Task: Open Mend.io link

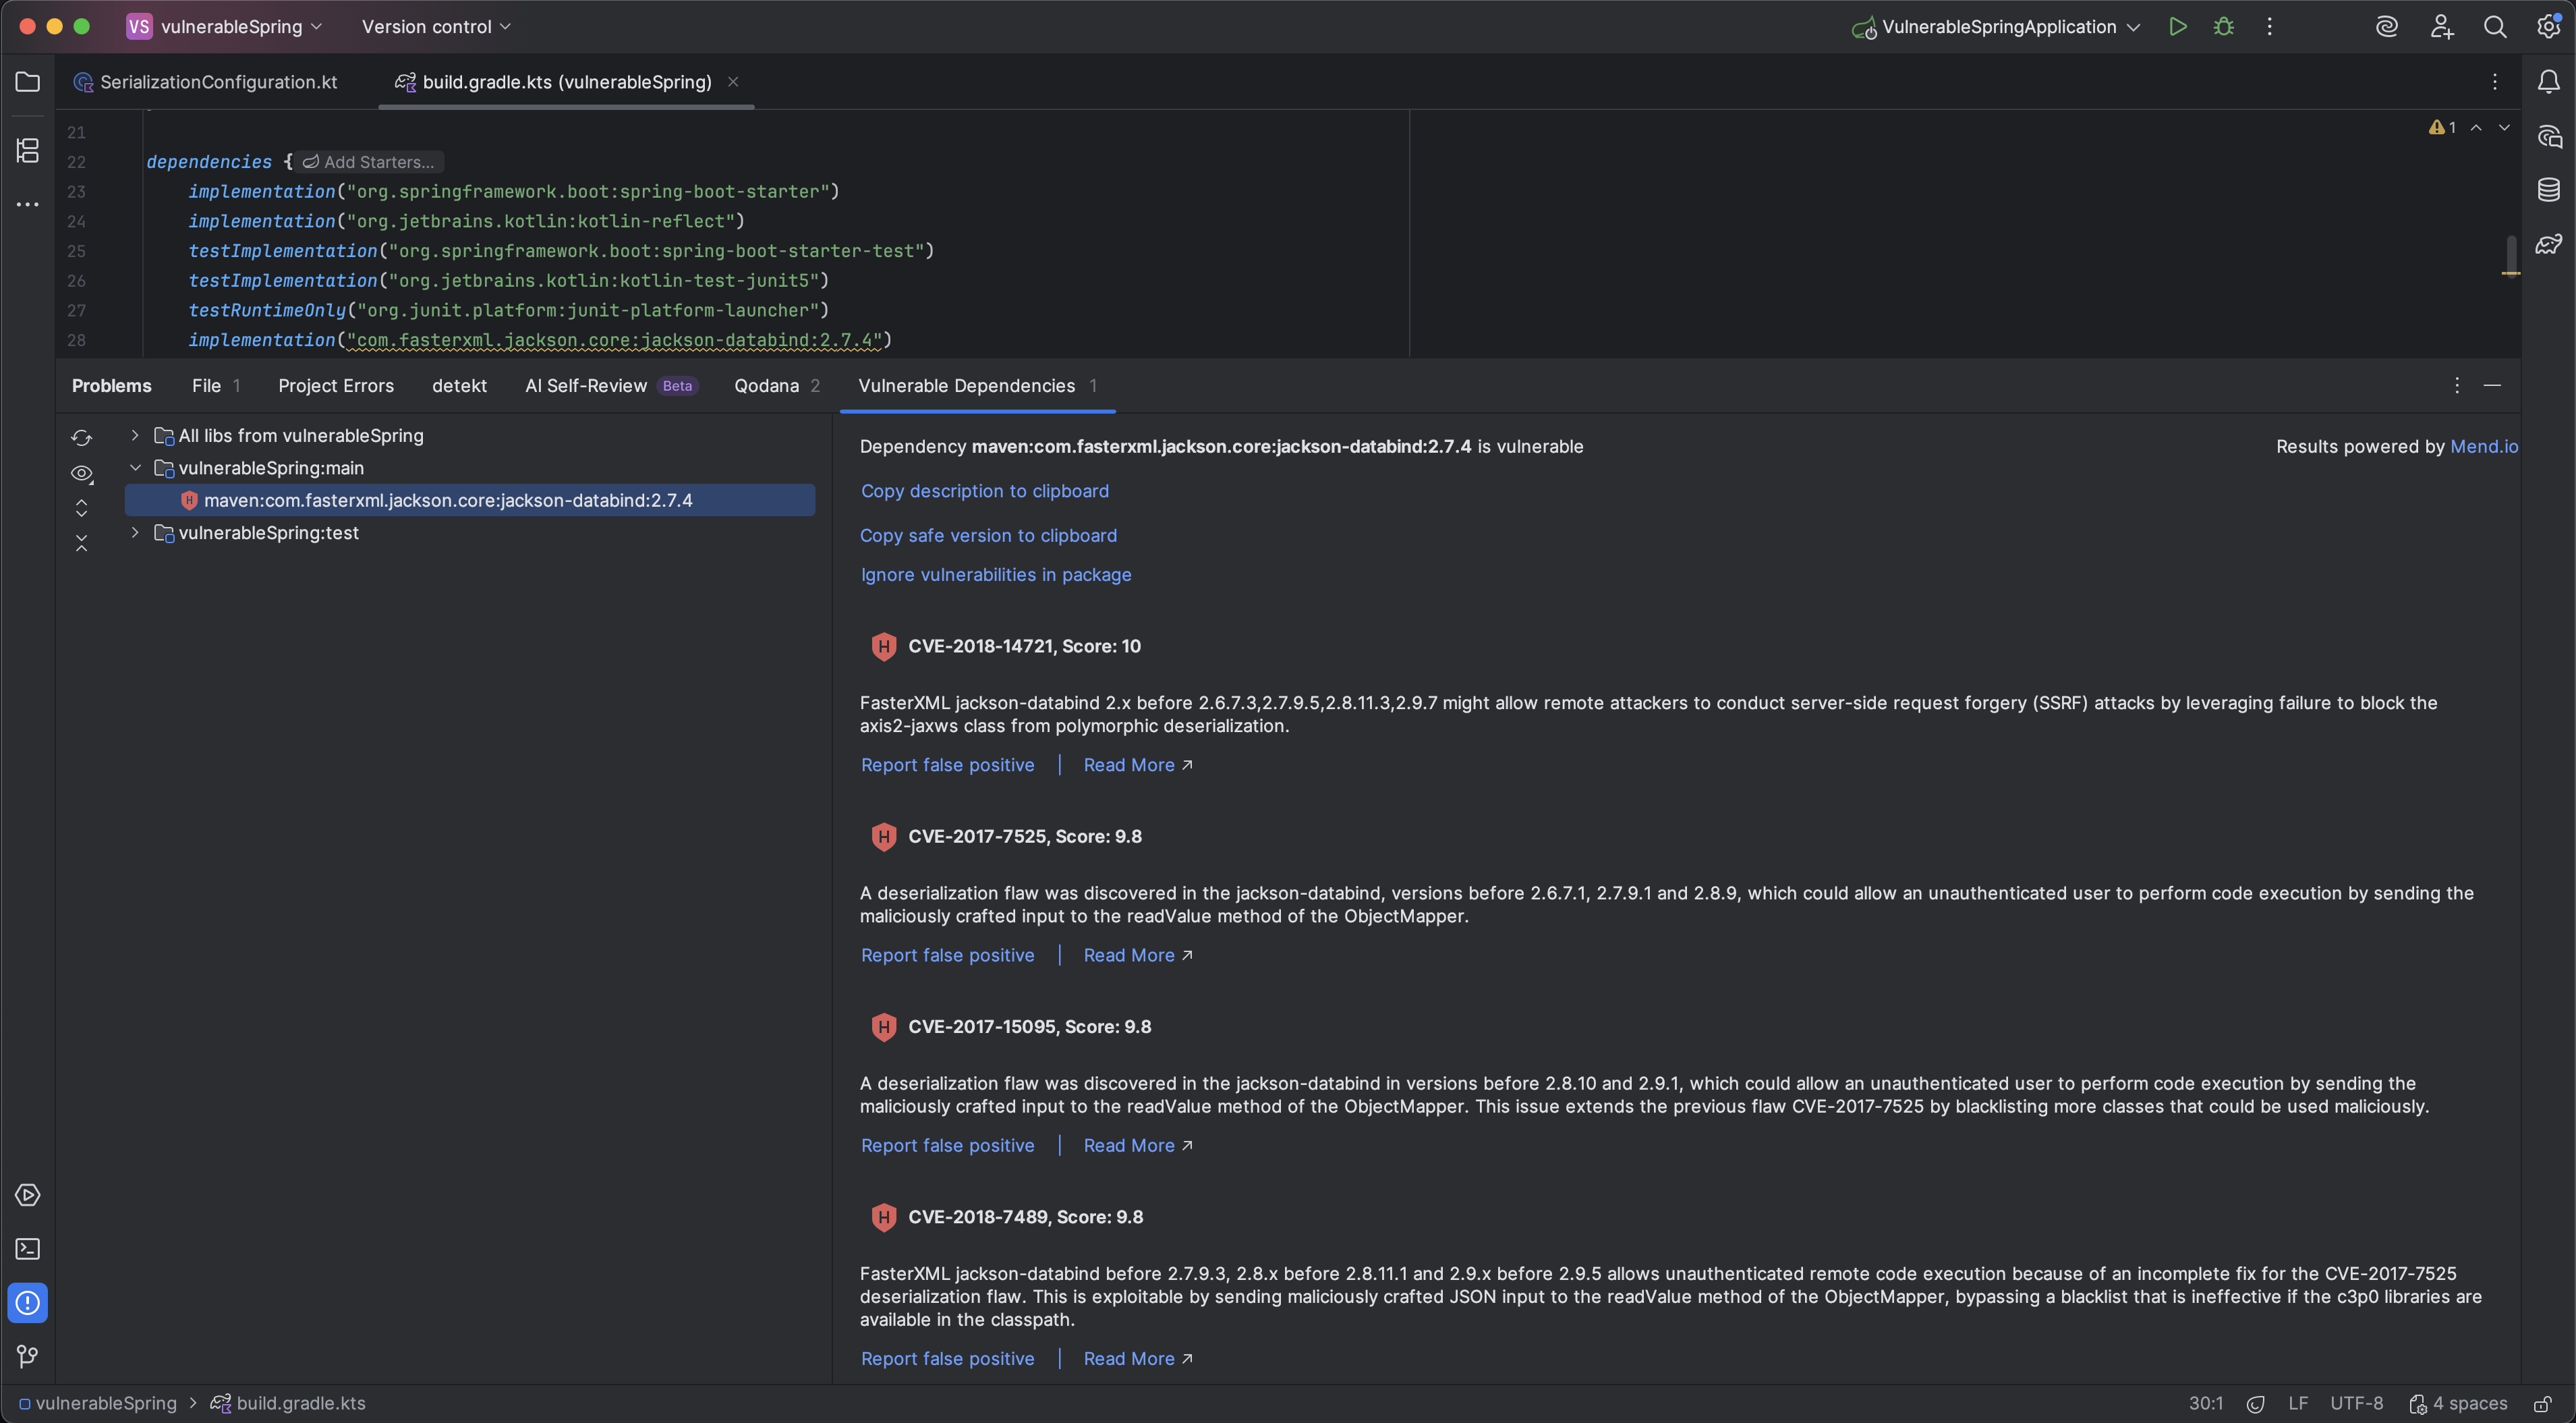Action: [x=2484, y=447]
